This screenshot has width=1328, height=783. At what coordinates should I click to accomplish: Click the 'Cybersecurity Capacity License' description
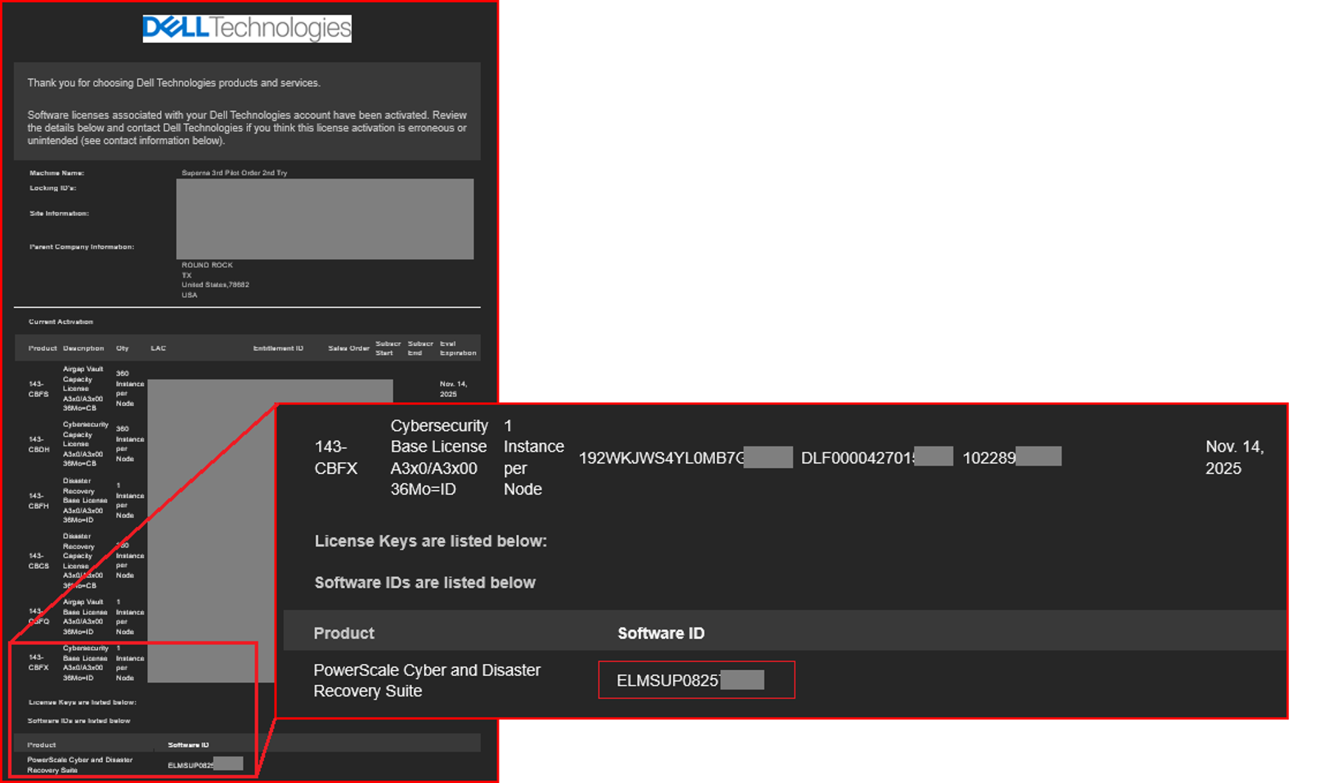click(86, 444)
